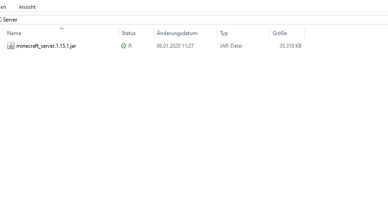Click the date 06.01.2020 11:27 cell
This screenshot has height=204, width=388.
175,46
